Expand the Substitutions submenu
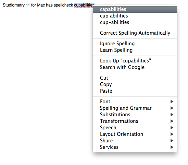This screenshot has height=165, width=188. point(135,115)
